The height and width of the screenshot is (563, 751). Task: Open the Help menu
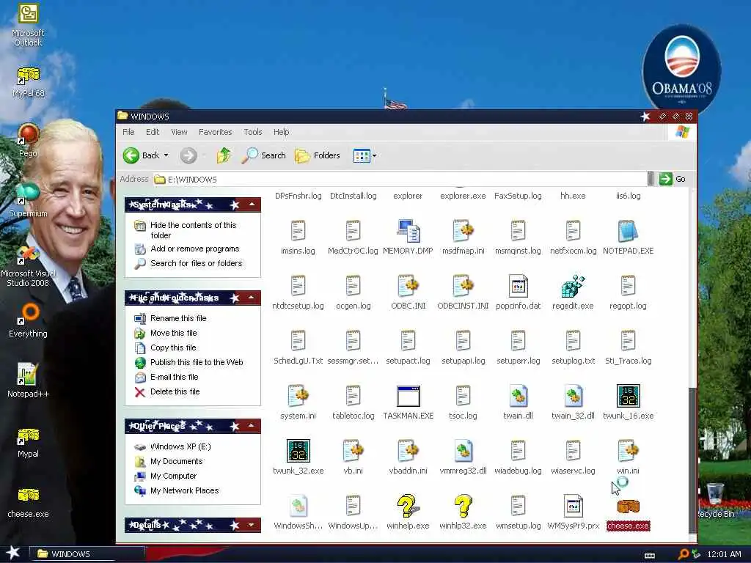[x=281, y=132]
